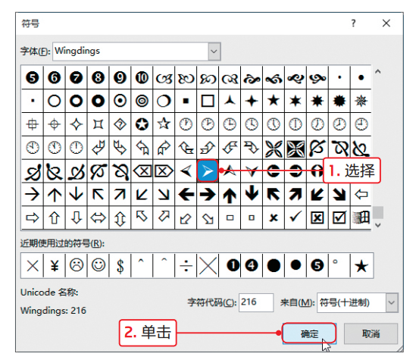Choose the crosshair square register mark symbol
Viewport: 416px width, 363px height.
coord(33,124)
